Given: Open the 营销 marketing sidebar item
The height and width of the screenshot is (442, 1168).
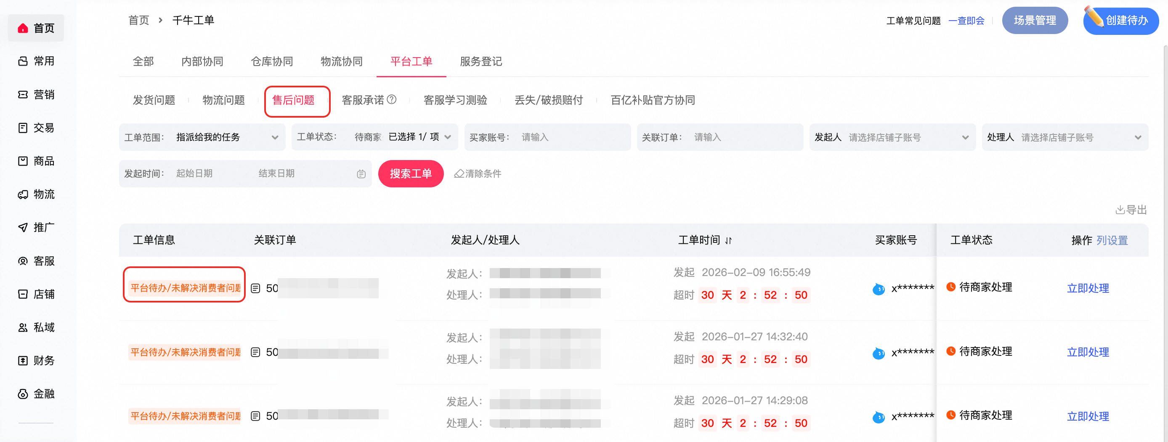Looking at the screenshot, I should (x=36, y=94).
